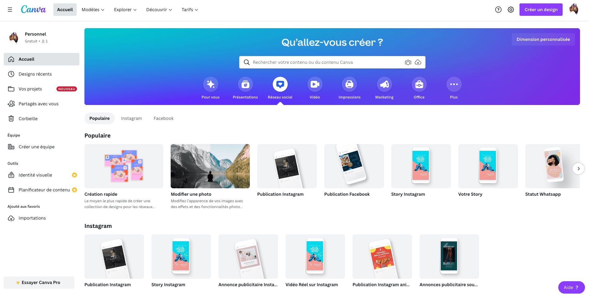Open Publication Instagram in Instagram section
Screen dimensions: 589x297
114,256
